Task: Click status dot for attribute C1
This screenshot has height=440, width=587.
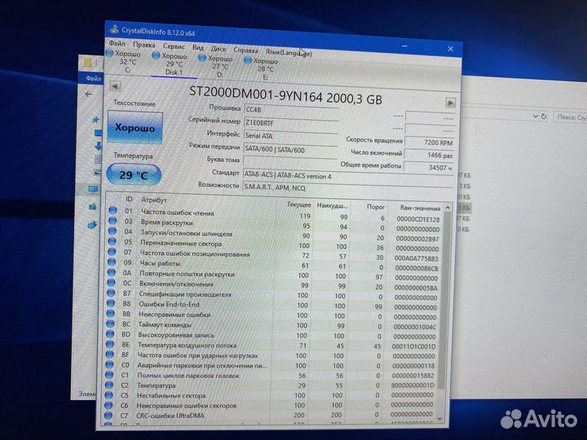Action: click(109, 374)
